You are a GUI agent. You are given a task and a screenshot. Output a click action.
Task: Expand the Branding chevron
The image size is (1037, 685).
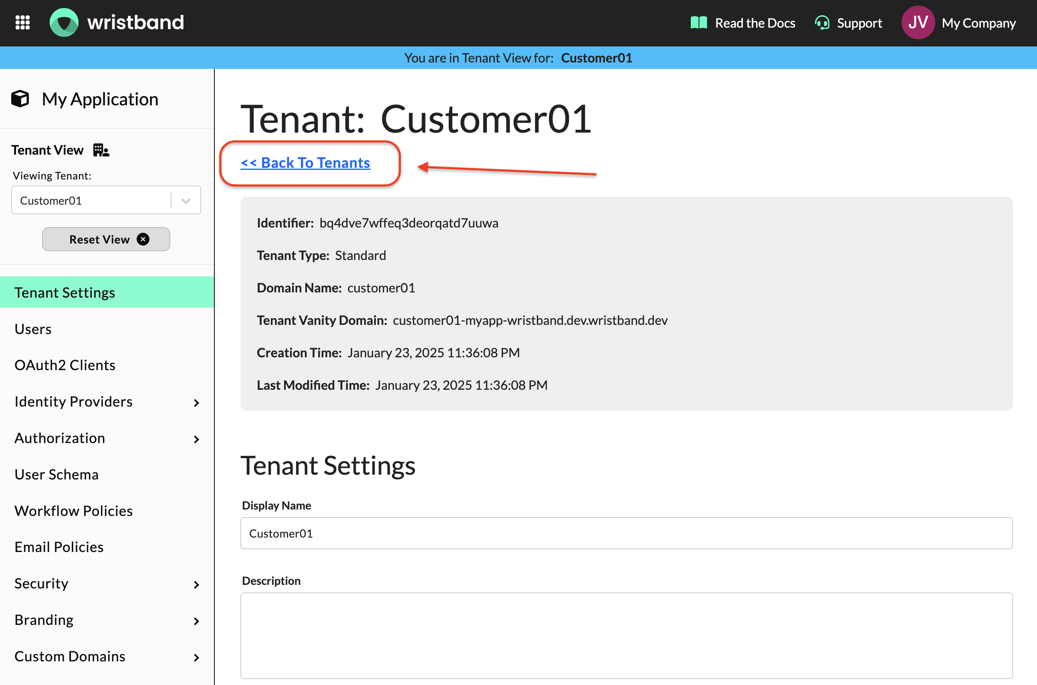[197, 621]
